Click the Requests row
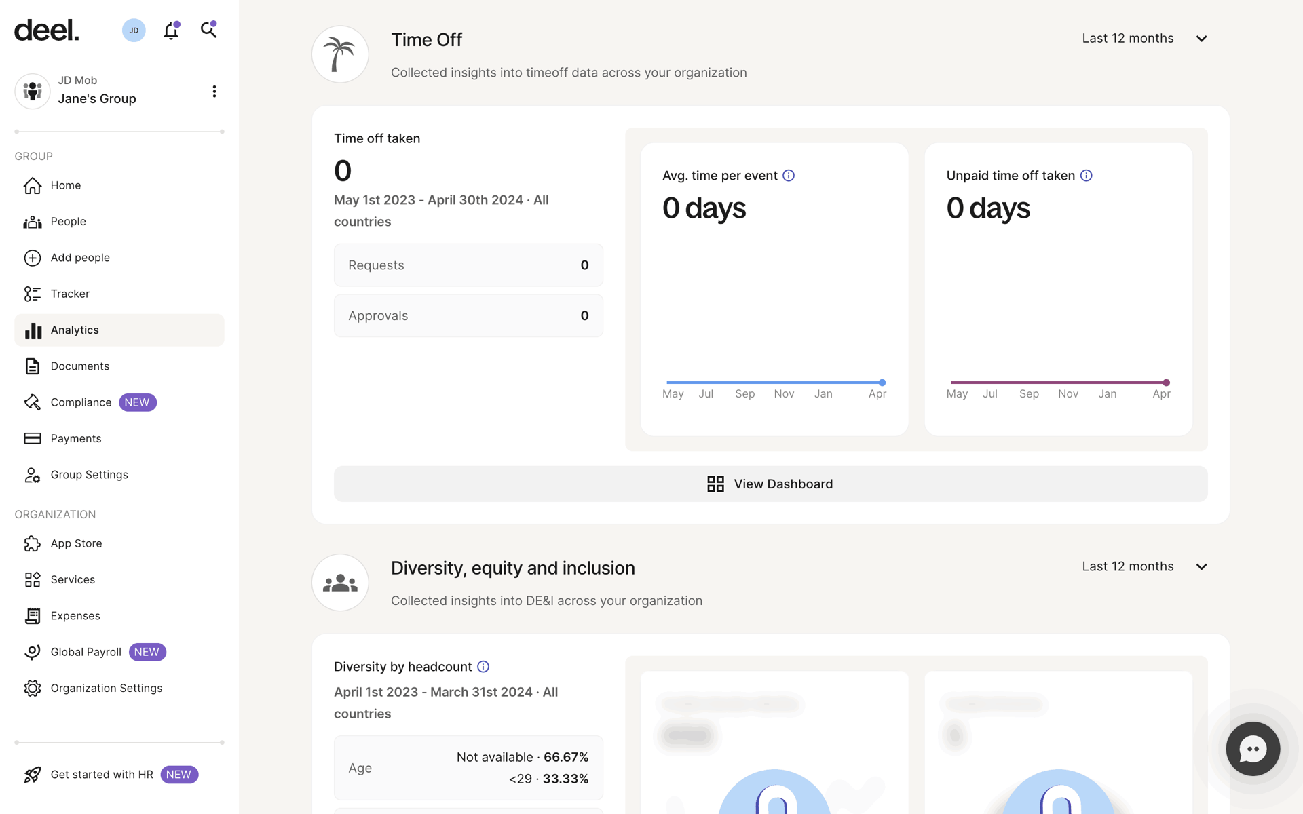The image size is (1303, 814). tap(468, 265)
